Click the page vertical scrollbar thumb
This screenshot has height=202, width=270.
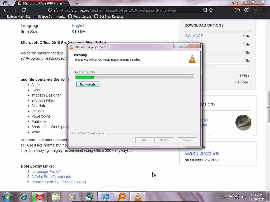tap(268, 107)
